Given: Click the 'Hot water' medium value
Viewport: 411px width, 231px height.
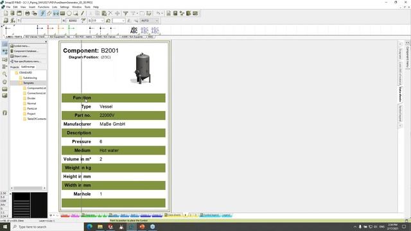Looking at the screenshot, I should (109, 150).
